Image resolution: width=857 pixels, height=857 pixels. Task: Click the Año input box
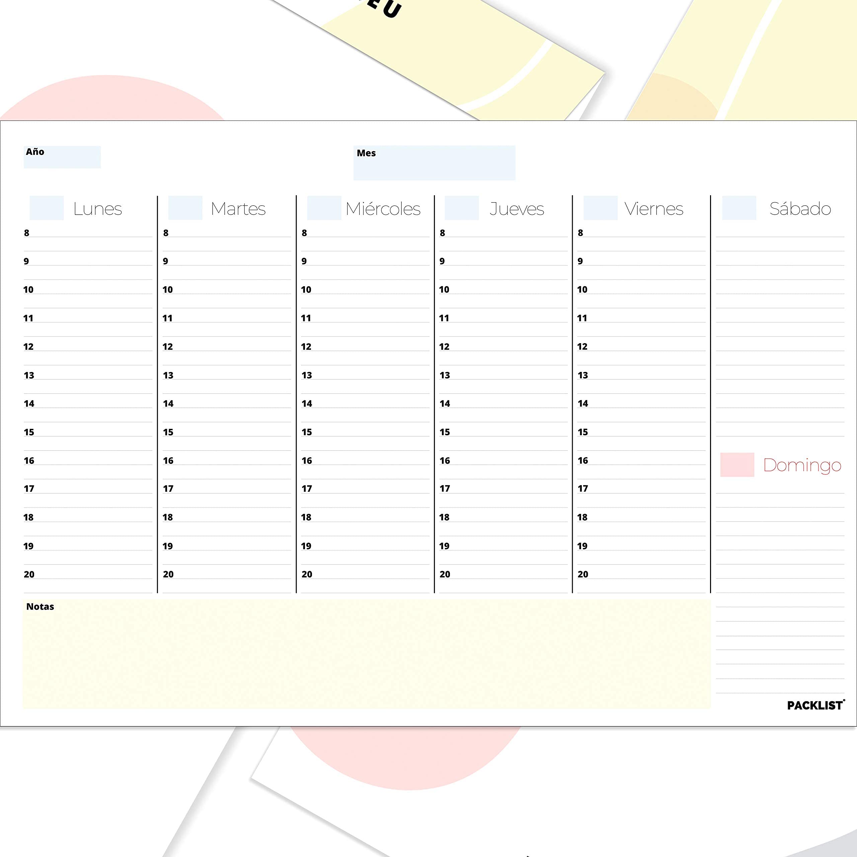pyautogui.click(x=62, y=157)
